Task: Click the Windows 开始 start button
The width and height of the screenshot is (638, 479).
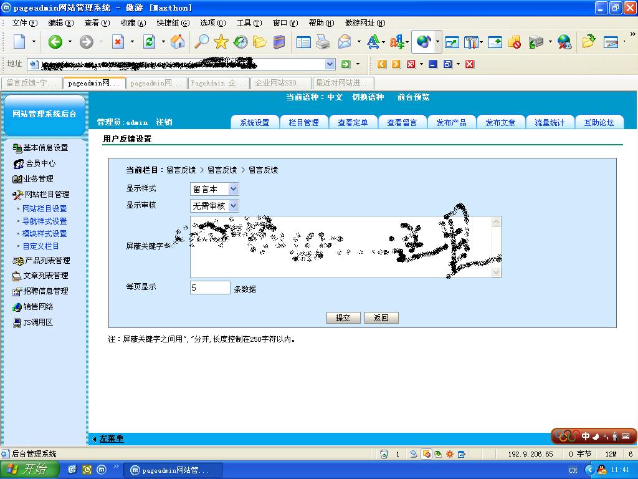Action: 30,470
